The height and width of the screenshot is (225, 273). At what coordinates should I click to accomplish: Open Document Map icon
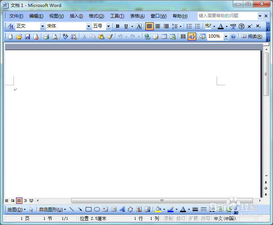pos(202,37)
